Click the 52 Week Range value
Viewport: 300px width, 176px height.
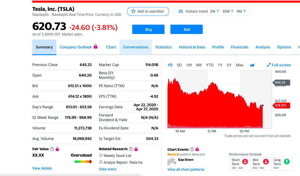pos(78,118)
